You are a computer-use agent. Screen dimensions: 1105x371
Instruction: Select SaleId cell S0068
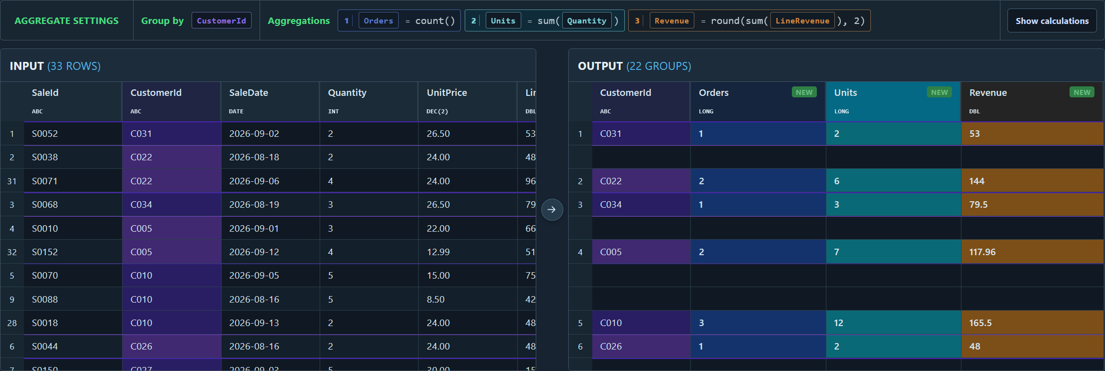pos(73,205)
